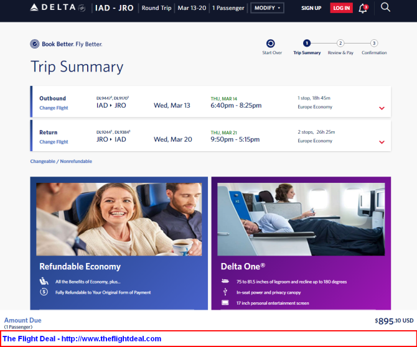Click 'In-seat power and privacy canopy' text

(x=269, y=292)
